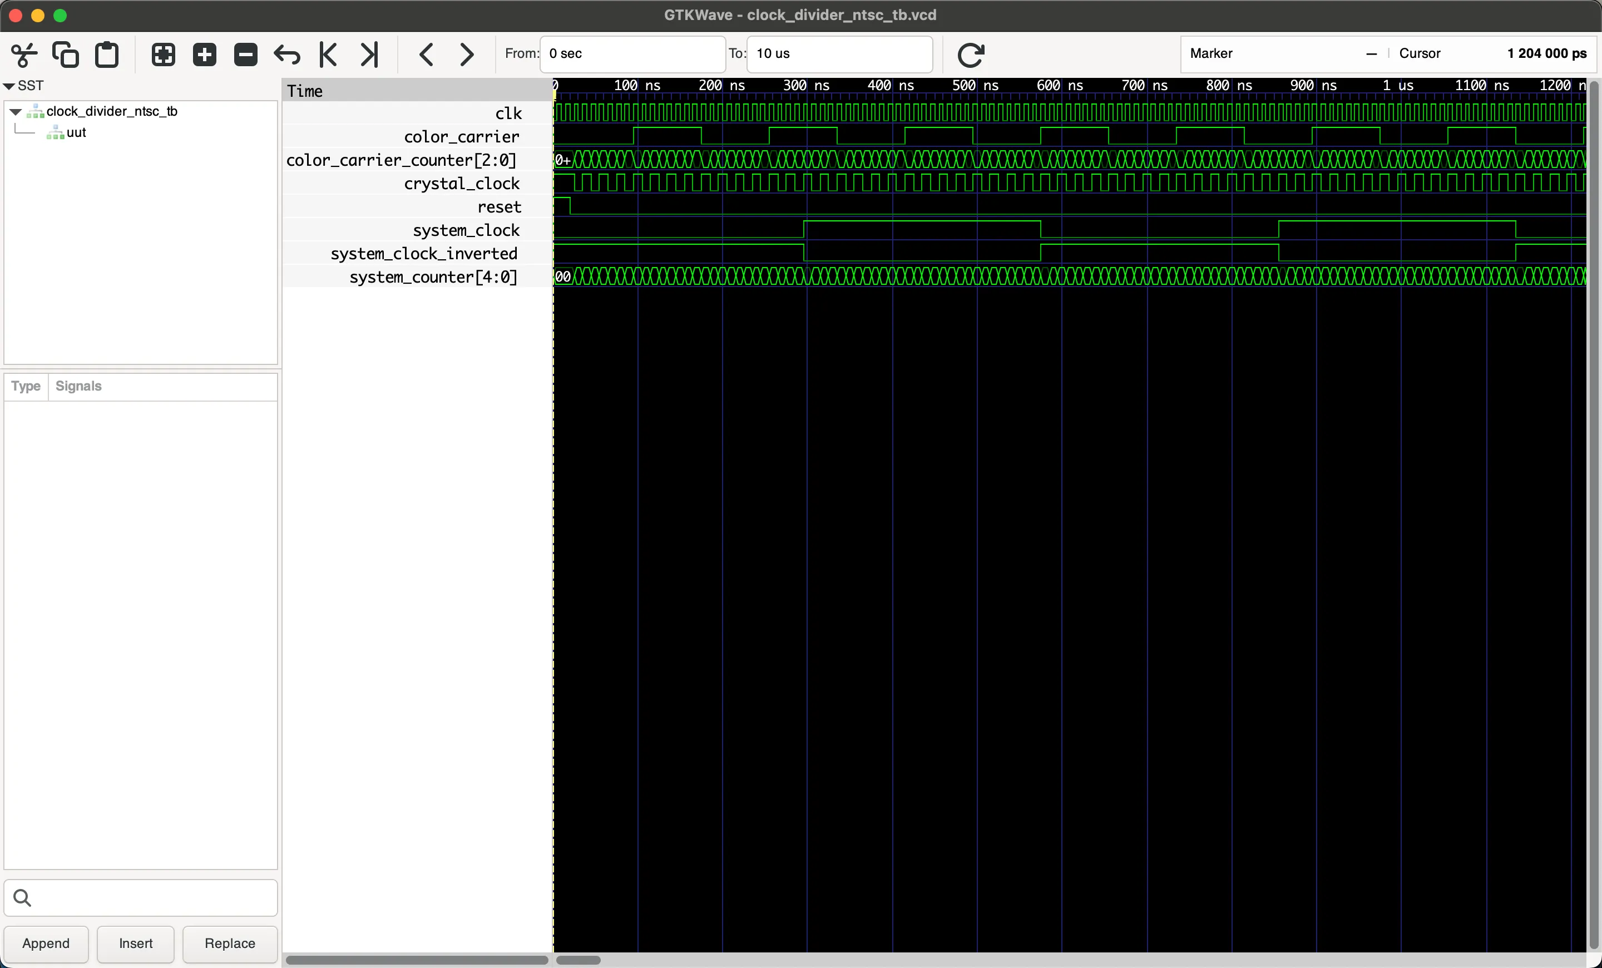Viewport: 1602px width, 968px height.
Task: Zoom in with the plus icon
Action: click(x=205, y=55)
